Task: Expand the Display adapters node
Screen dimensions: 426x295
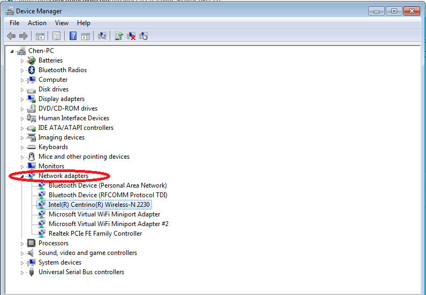Action: tap(22, 99)
